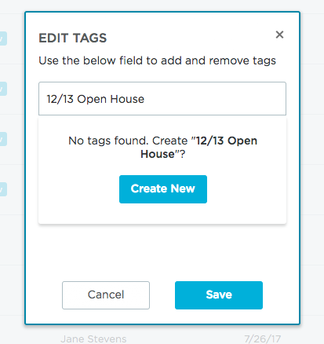Close the Edit Tags dialog with X
This screenshot has width=324, height=344.
point(279,35)
